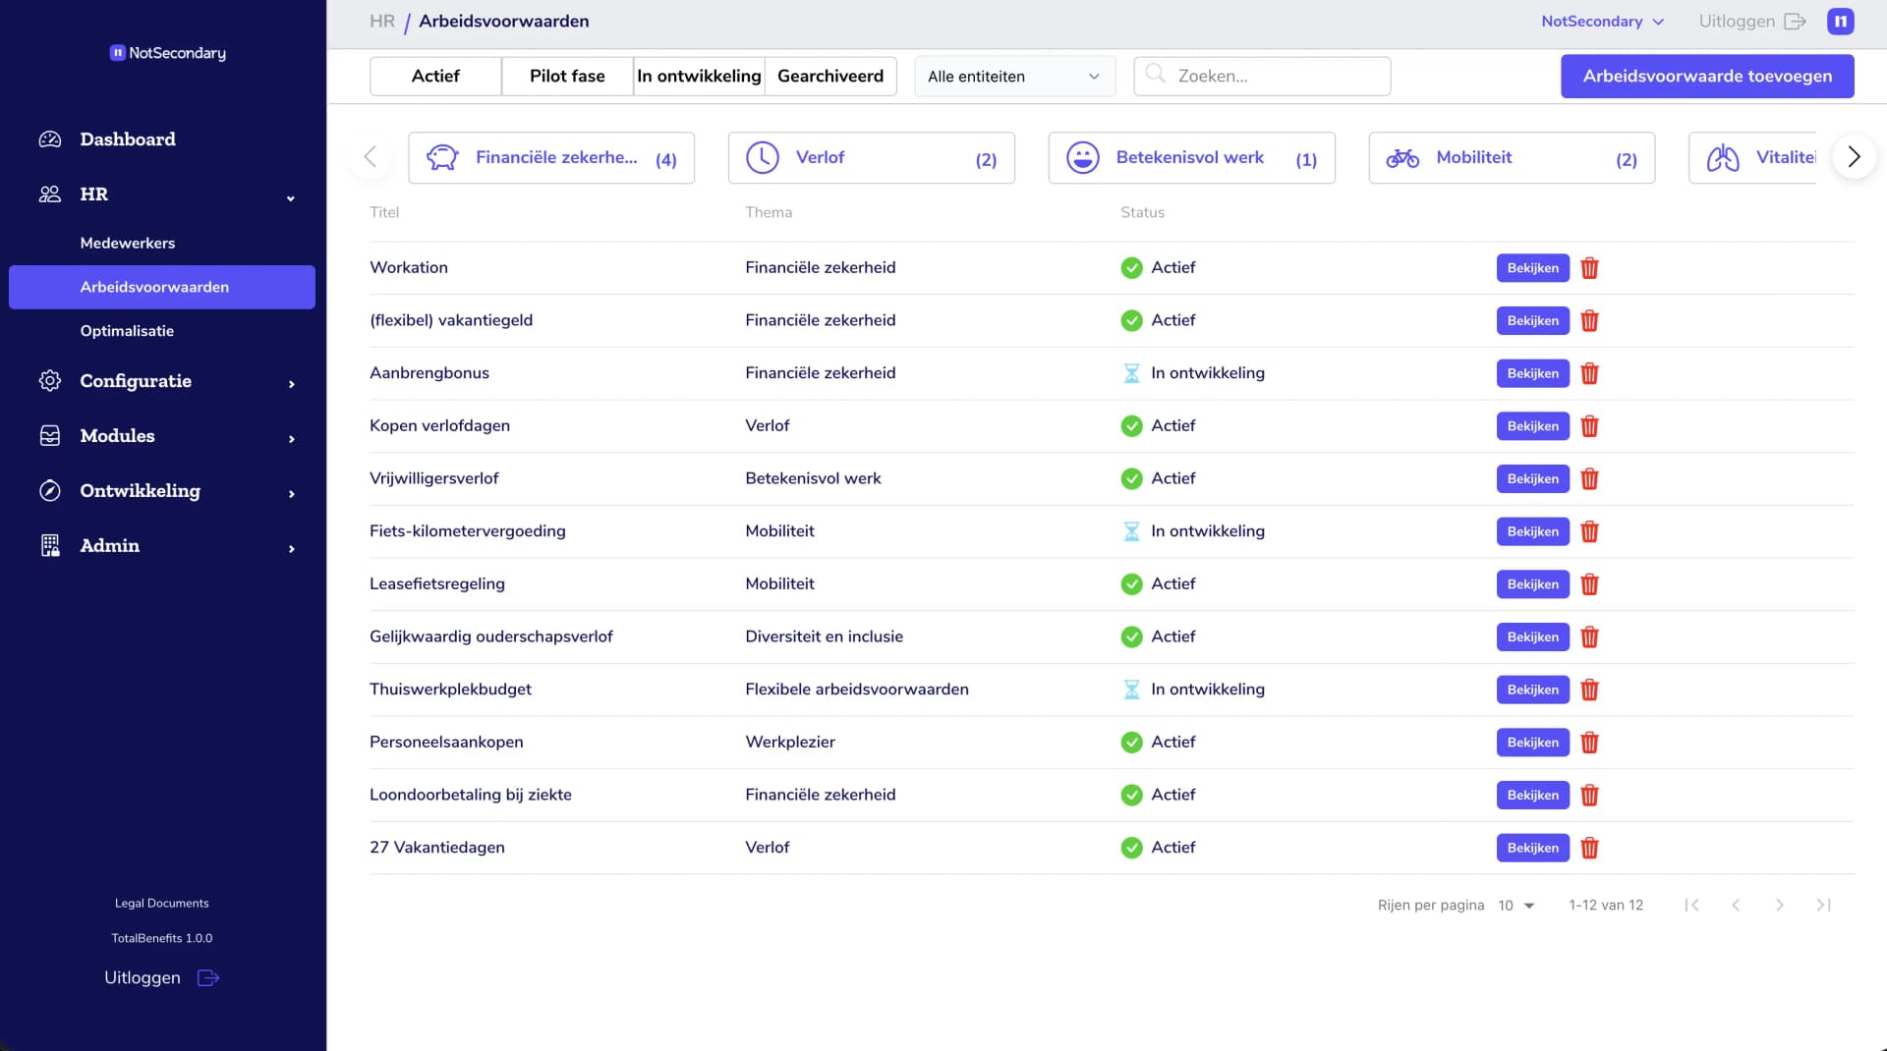Select the Betekenisvol werk smiley icon

[x=1081, y=157]
